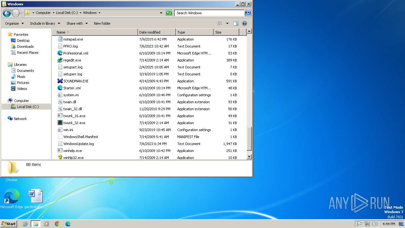Click the Change your view icon
The image size is (405, 228).
pyautogui.click(x=220, y=23)
